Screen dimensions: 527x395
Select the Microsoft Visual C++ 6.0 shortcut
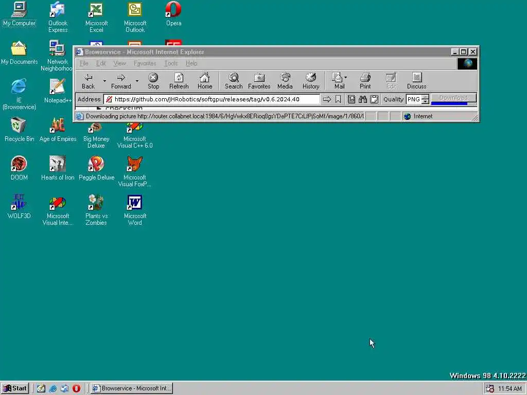[135, 136]
